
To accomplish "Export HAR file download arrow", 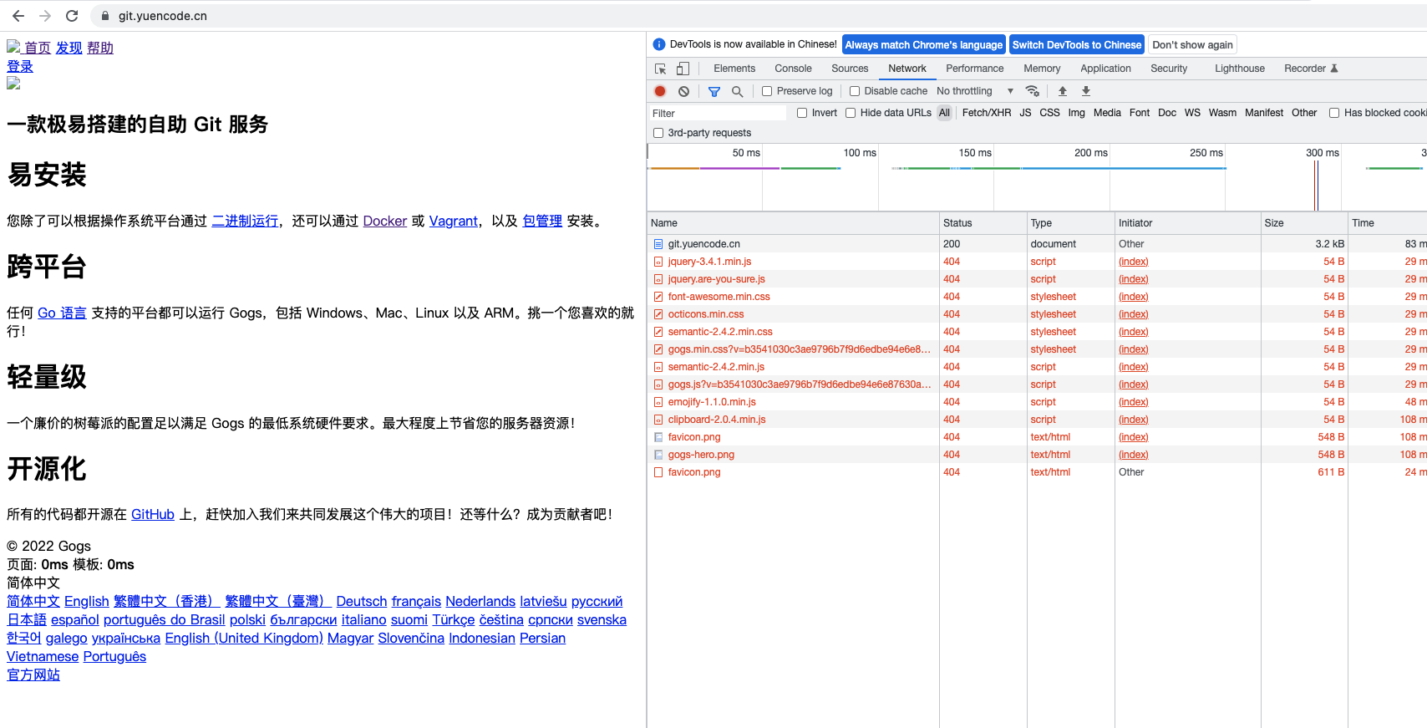I will [1086, 91].
